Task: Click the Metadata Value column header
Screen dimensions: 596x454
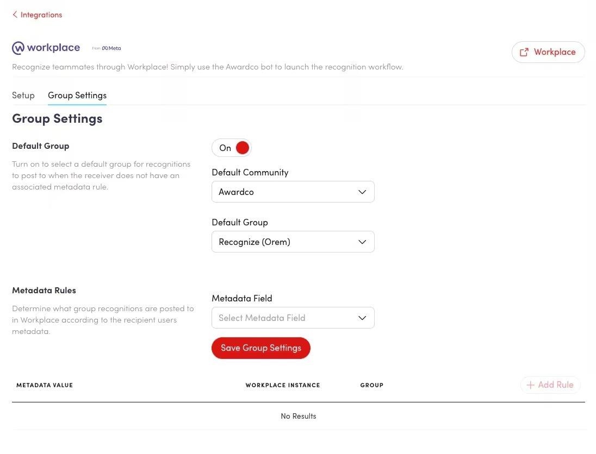Action: (x=45, y=385)
